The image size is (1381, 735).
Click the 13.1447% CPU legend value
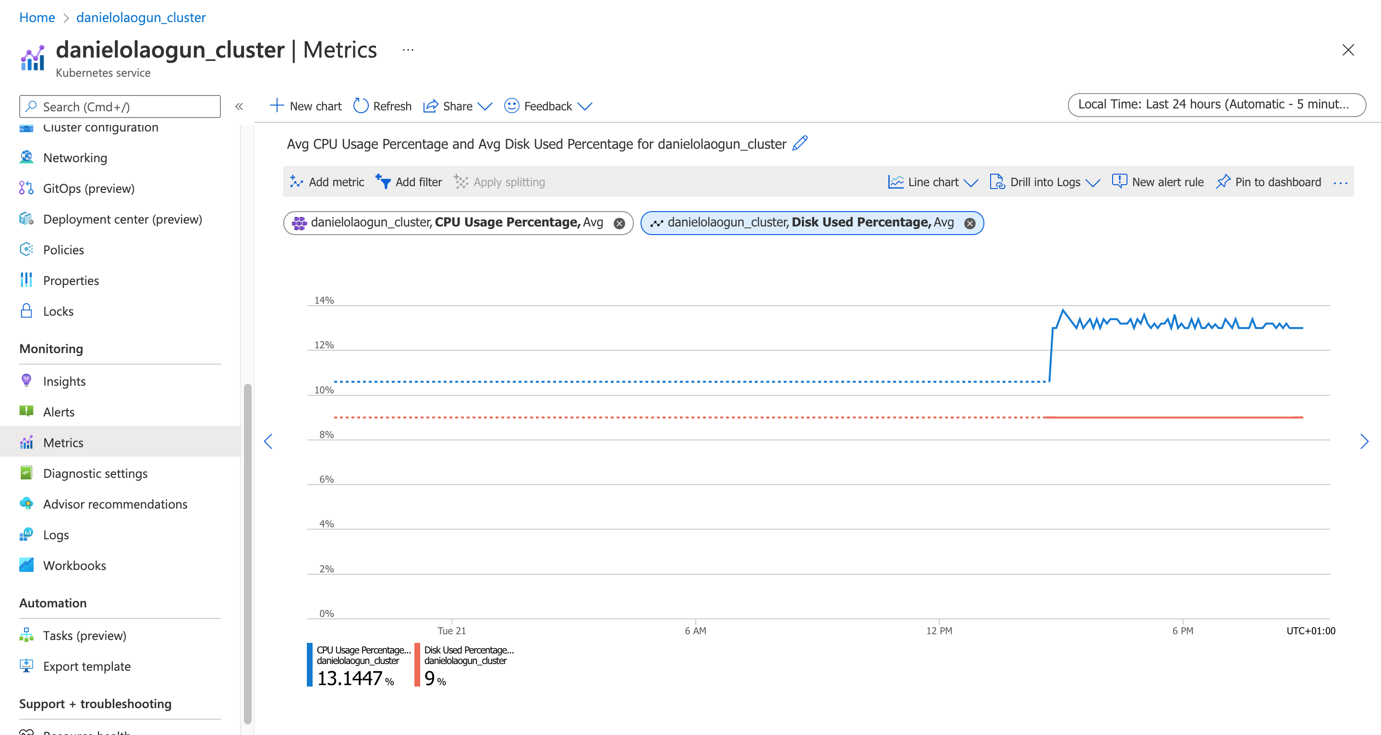pyautogui.click(x=355, y=679)
